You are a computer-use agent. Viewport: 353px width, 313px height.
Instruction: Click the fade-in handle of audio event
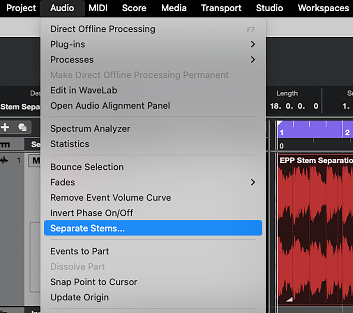tap(289, 299)
